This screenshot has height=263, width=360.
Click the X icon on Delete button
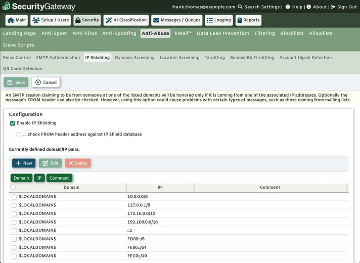pyautogui.click(x=71, y=163)
